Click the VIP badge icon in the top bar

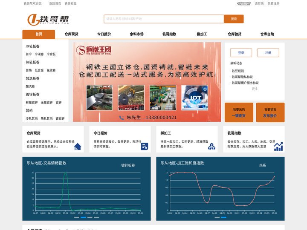(x=244, y=3)
